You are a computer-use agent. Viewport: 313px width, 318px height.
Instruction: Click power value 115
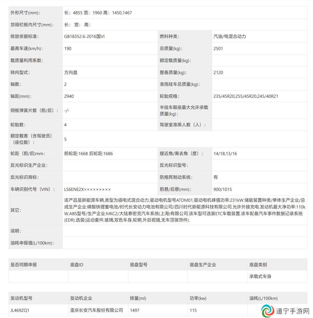(193, 310)
